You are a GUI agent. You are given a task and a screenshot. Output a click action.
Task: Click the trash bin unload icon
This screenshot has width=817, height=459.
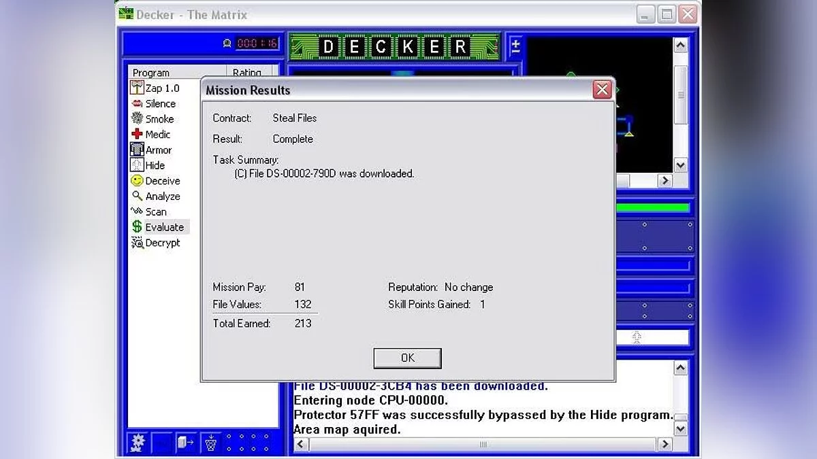210,443
